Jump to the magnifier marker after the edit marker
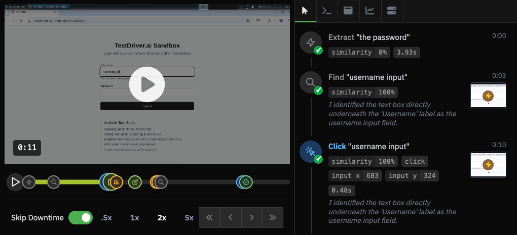The height and width of the screenshot is (235, 517). point(161,182)
